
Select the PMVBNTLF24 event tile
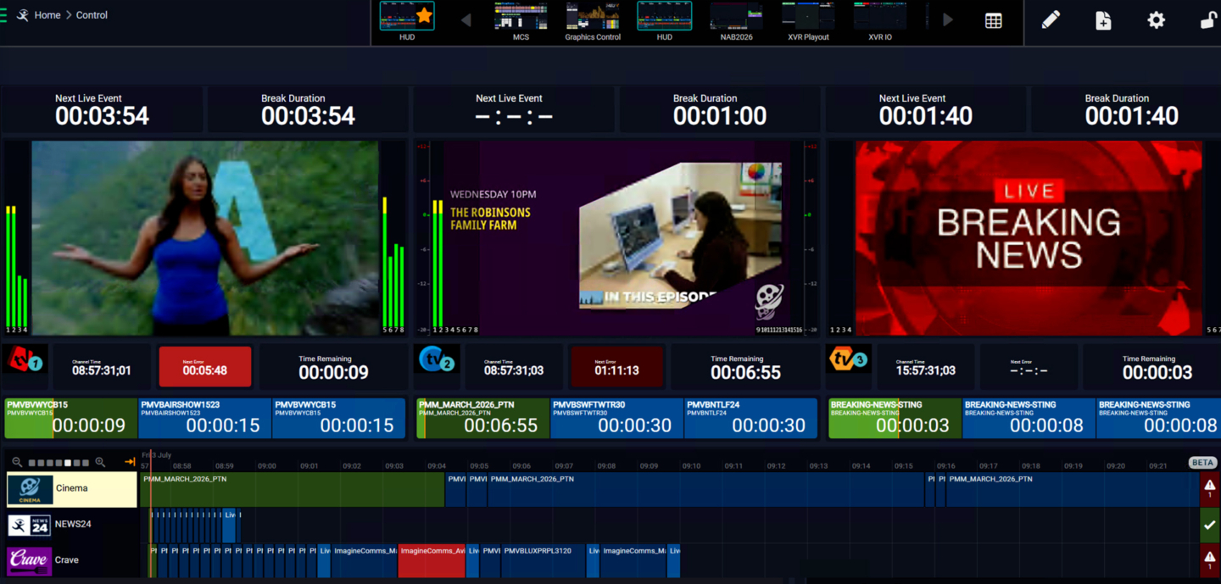(x=750, y=419)
